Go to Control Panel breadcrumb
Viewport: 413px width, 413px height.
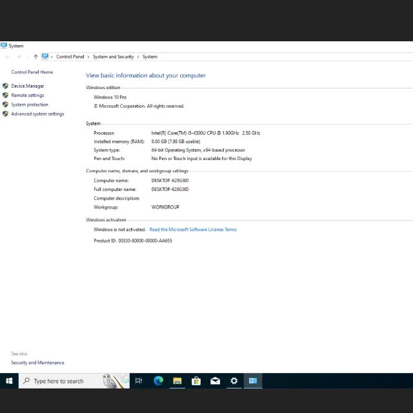pyautogui.click(x=70, y=57)
